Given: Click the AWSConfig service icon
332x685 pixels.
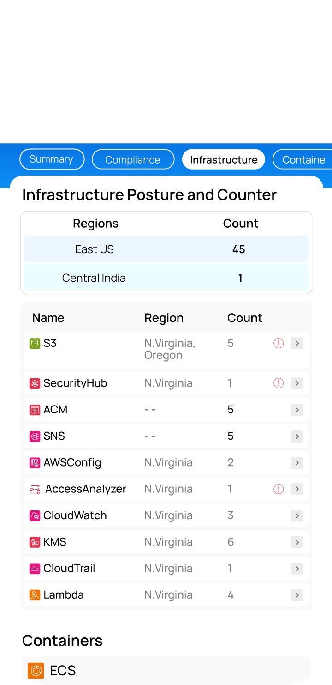Looking at the screenshot, I should click(35, 463).
